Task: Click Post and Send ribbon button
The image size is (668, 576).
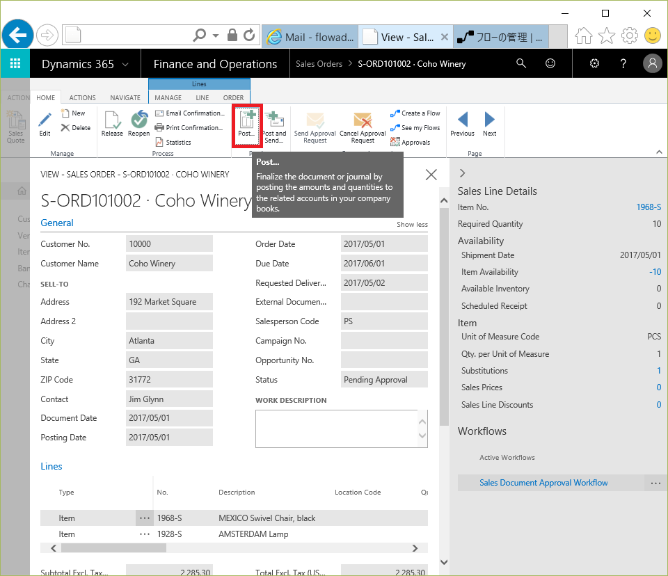Action: click(274, 127)
